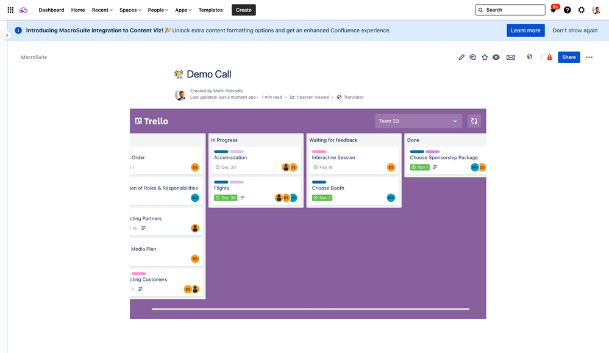Viewport: 609px width, 353px height.
Task: Open the app switcher grid icon
Action: pyautogui.click(x=10, y=10)
